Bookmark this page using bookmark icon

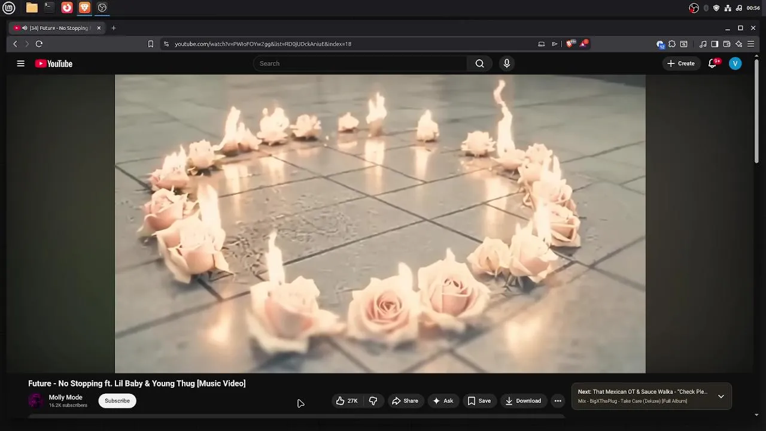pyautogui.click(x=151, y=44)
